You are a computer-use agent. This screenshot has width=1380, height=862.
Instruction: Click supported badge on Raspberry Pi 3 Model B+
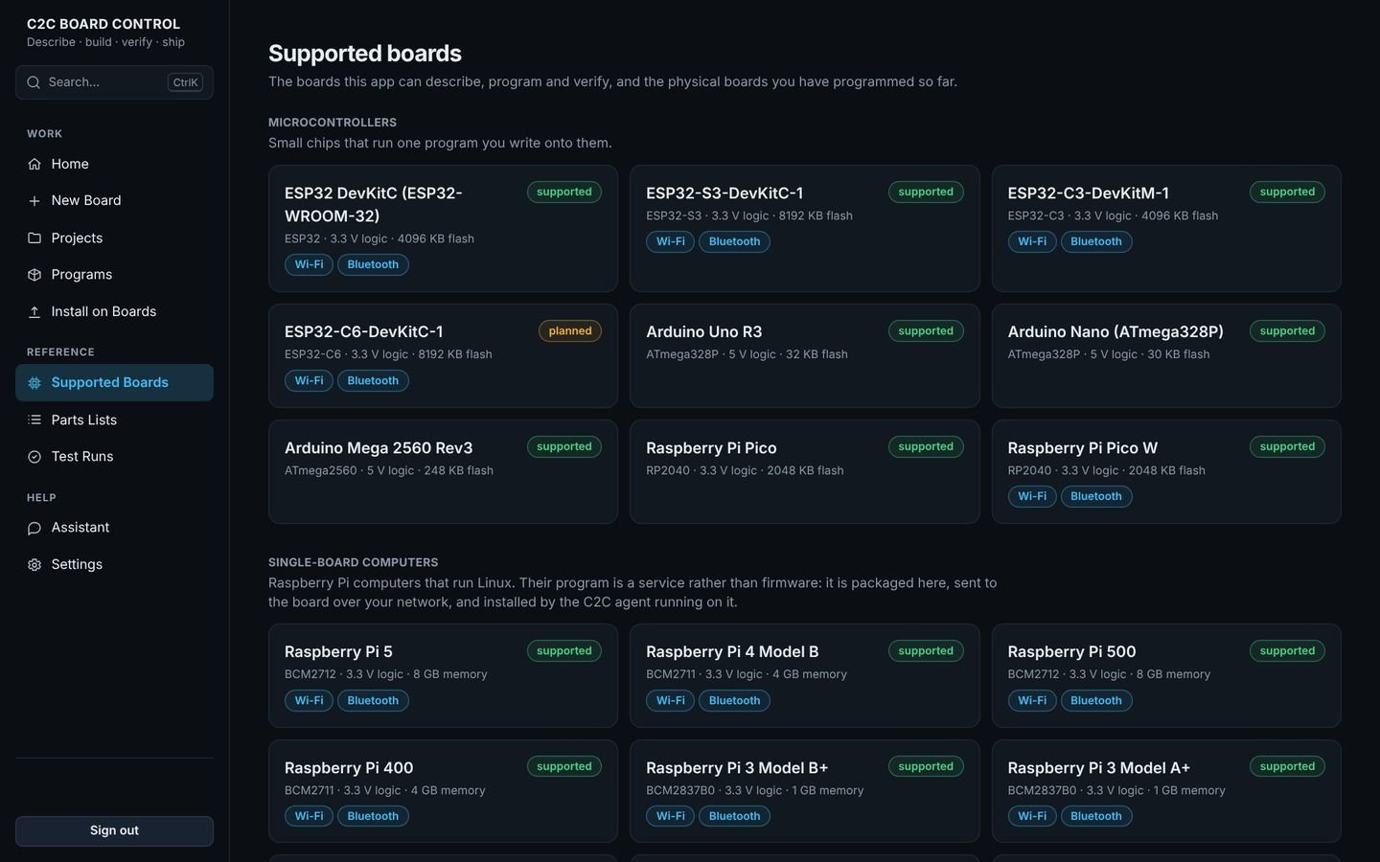(x=926, y=766)
